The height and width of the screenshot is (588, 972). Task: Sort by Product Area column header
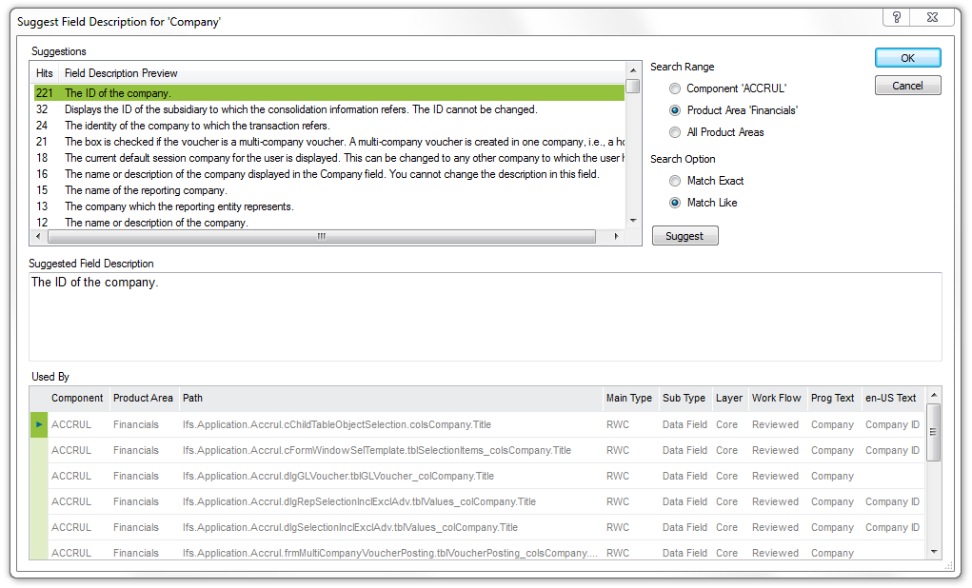coord(143,398)
